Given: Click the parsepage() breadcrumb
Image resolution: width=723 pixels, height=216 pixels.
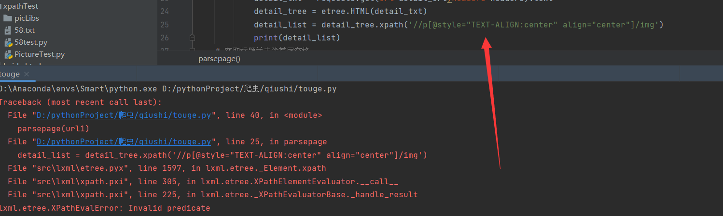Looking at the screenshot, I should (x=219, y=59).
